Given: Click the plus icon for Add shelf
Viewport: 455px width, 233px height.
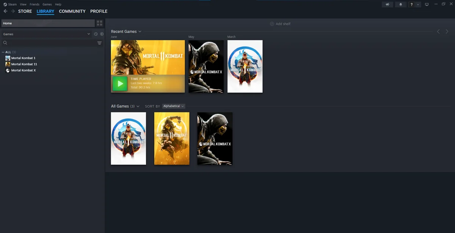Looking at the screenshot, I should coord(272,24).
